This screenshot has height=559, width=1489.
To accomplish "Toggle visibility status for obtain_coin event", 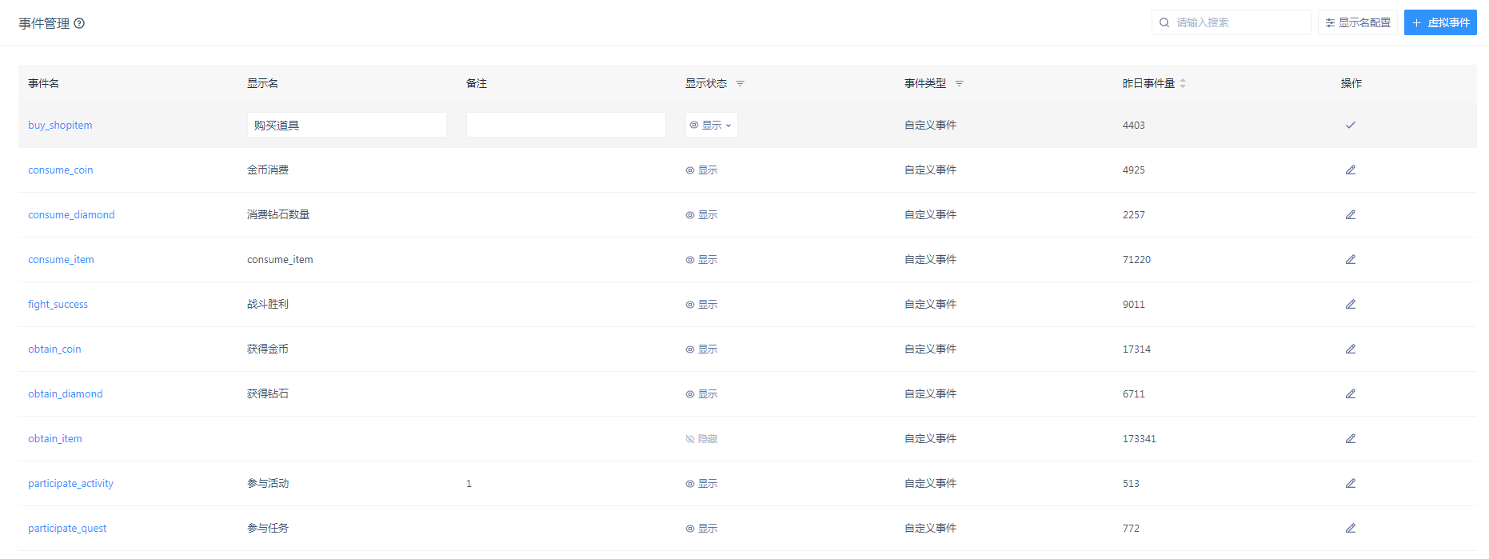I will tap(701, 349).
